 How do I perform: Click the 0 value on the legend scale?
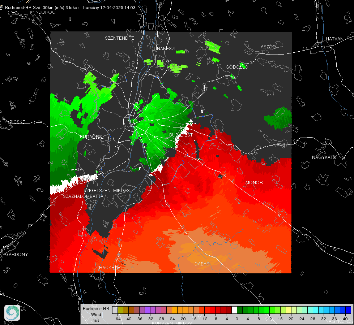coord(236,319)
